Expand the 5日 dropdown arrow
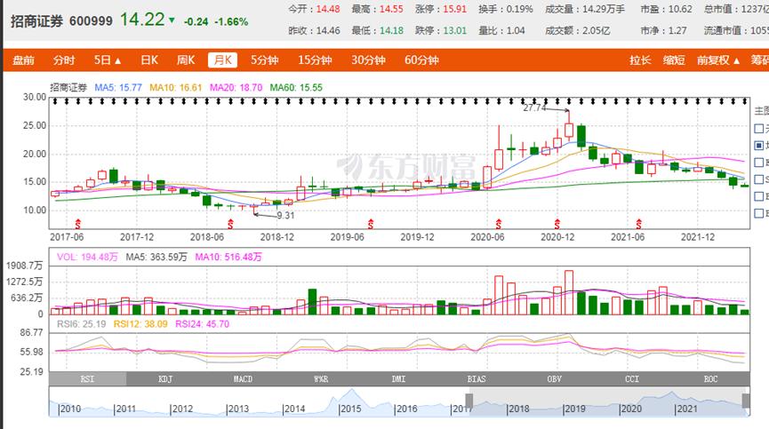Screen dimensions: 769x429 [117, 61]
